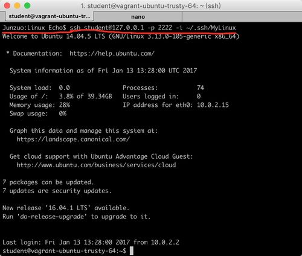Viewport: 302px width, 256px height.
Task: Click the student@vagrant-ubuntu-trusty-64 shell prompt
Action: (65, 251)
